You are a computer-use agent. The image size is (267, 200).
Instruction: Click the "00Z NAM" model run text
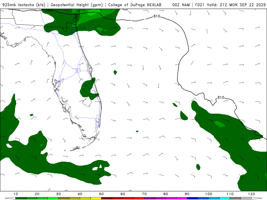181,5
